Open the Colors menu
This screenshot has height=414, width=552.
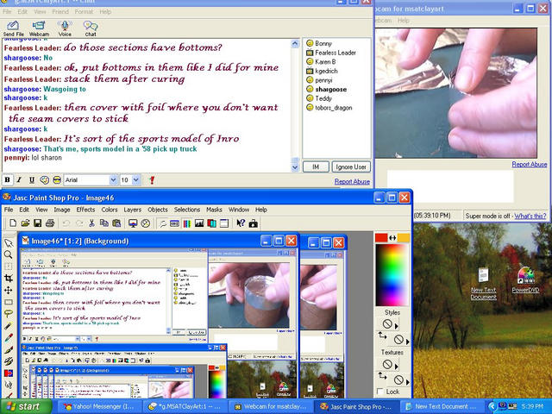(x=110, y=210)
